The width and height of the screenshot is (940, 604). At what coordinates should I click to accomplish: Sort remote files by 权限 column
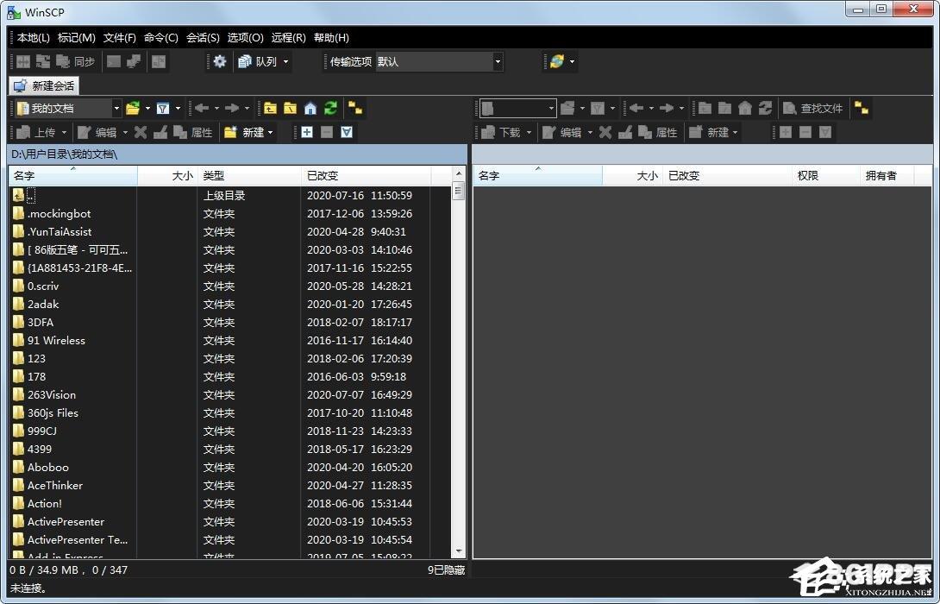click(825, 176)
